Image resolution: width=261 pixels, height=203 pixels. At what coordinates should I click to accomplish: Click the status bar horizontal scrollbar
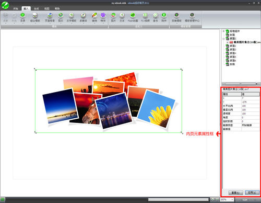178,199
